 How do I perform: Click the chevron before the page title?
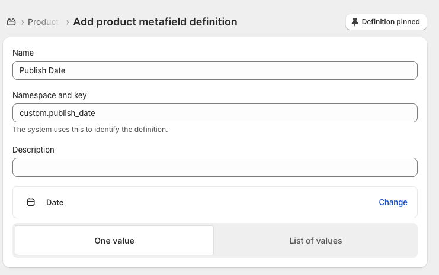68,22
